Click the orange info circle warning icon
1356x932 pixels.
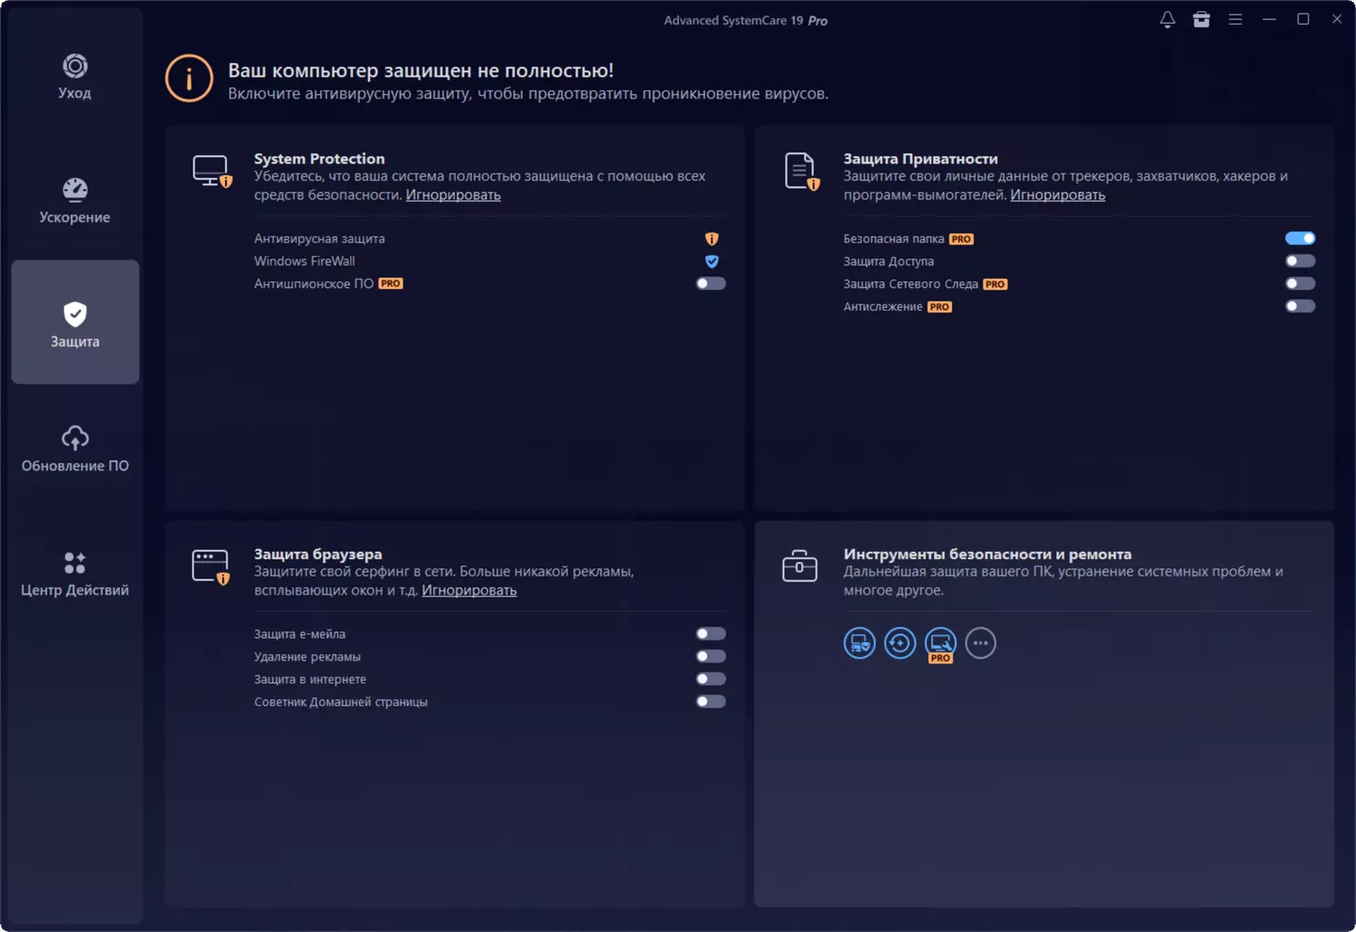(x=189, y=79)
